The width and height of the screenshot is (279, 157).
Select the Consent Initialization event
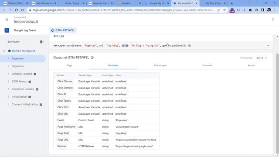click(x=25, y=105)
